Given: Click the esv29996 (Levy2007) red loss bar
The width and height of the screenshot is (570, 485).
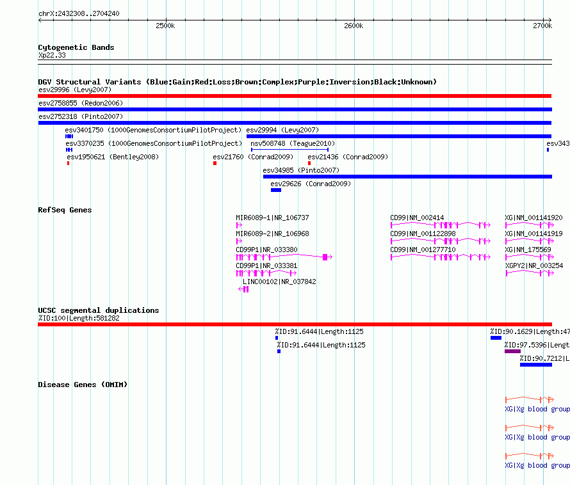Looking at the screenshot, I should [x=295, y=96].
